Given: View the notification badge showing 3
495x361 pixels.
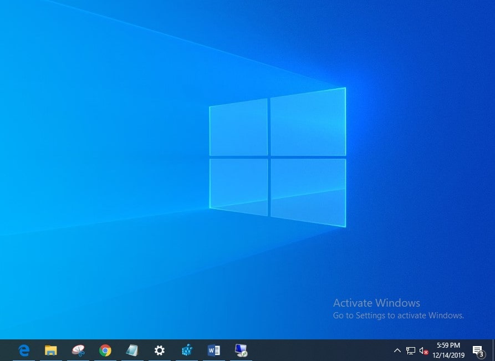Looking at the screenshot, I should pyautogui.click(x=481, y=355).
